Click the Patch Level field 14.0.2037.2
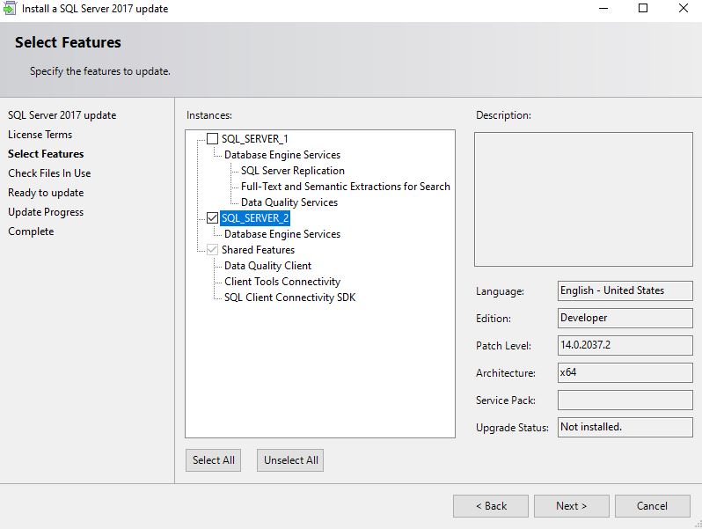Viewport: 702px width, 529px height. pos(625,345)
